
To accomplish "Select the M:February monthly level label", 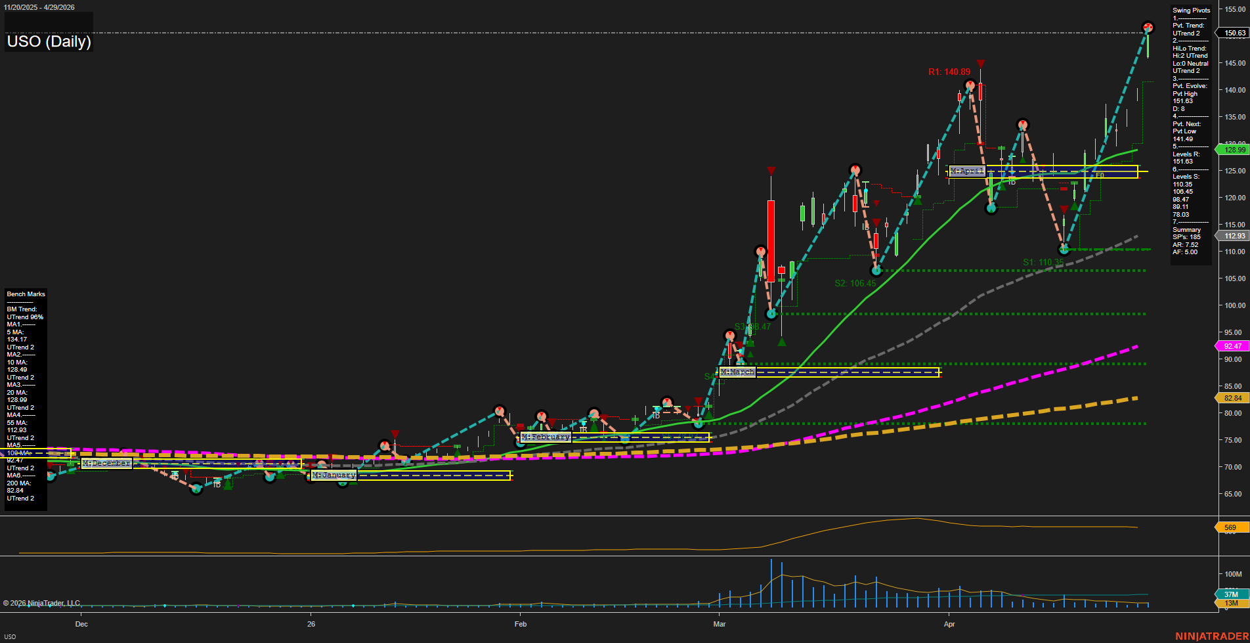I will click(545, 437).
